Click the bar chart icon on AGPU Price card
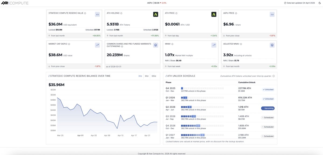This screenshot has width=323, height=155. 272,14
